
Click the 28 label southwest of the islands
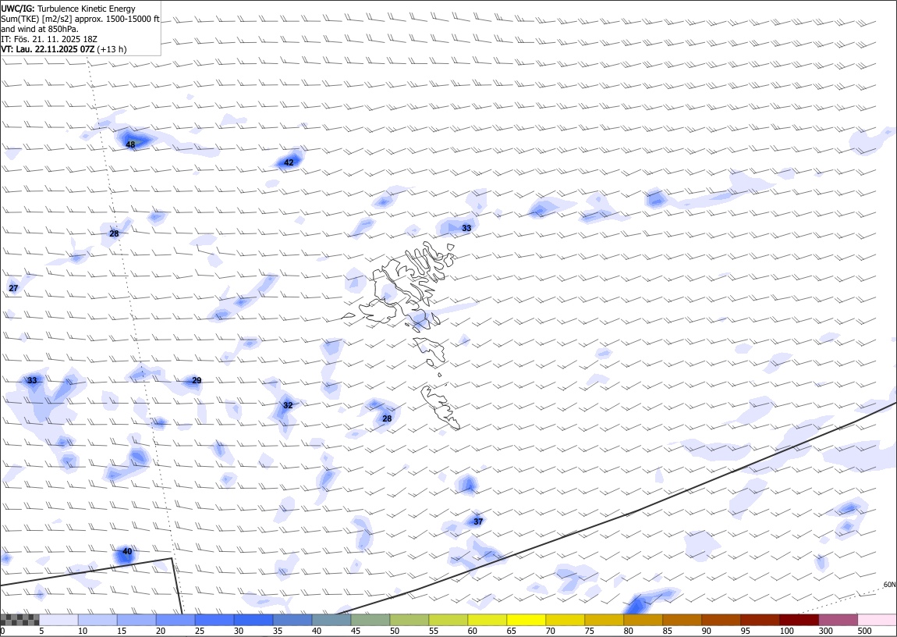point(387,419)
